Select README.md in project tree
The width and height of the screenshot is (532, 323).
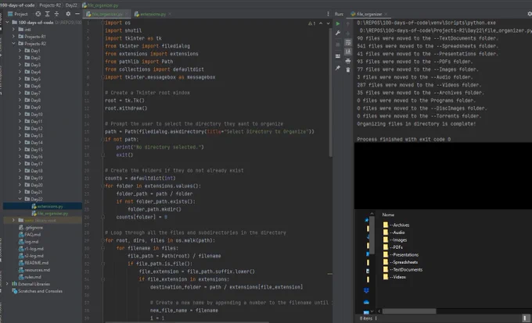pyautogui.click(x=33, y=263)
